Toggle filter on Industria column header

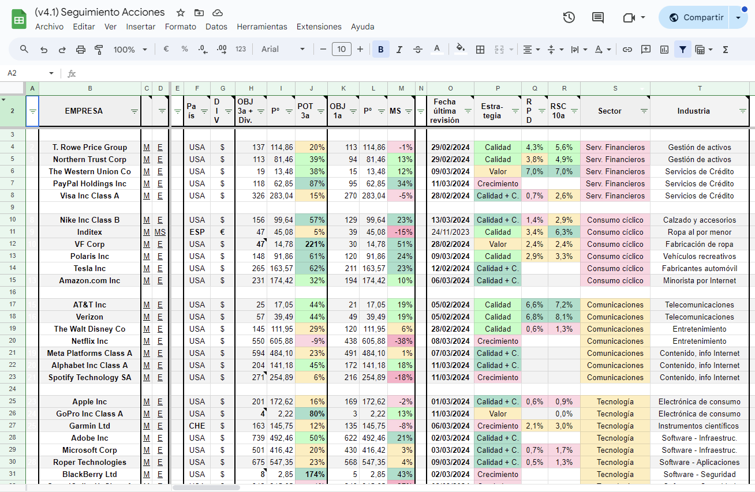point(743,111)
